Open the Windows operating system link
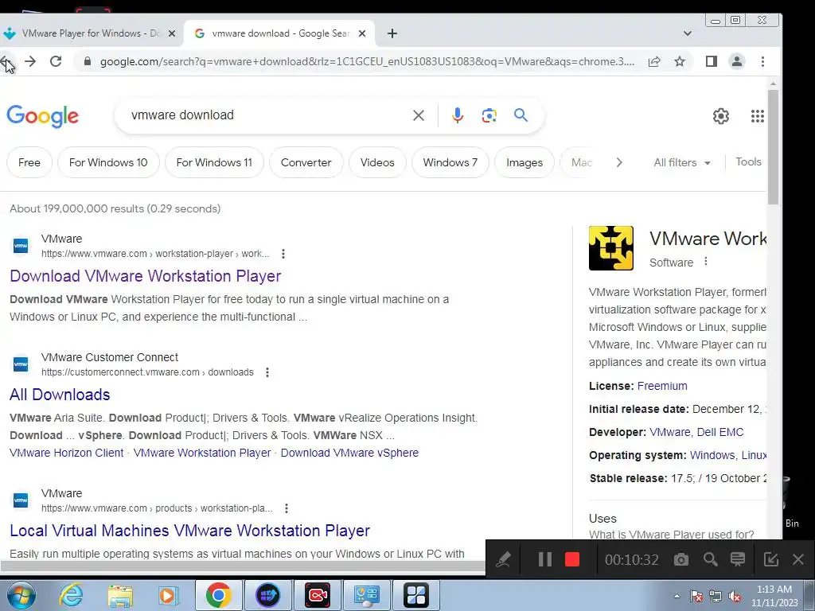815x611 pixels. pyautogui.click(x=712, y=455)
